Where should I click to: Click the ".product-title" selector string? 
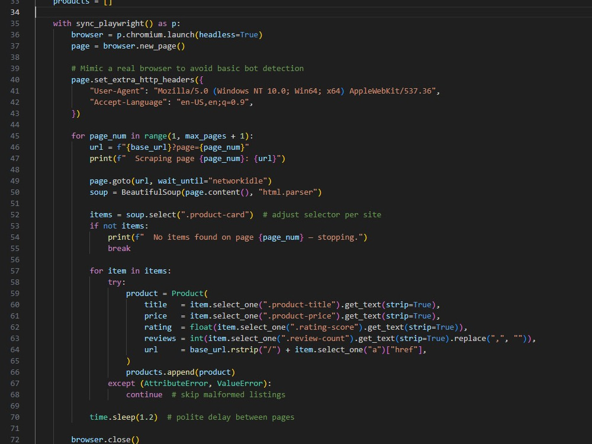(x=300, y=305)
